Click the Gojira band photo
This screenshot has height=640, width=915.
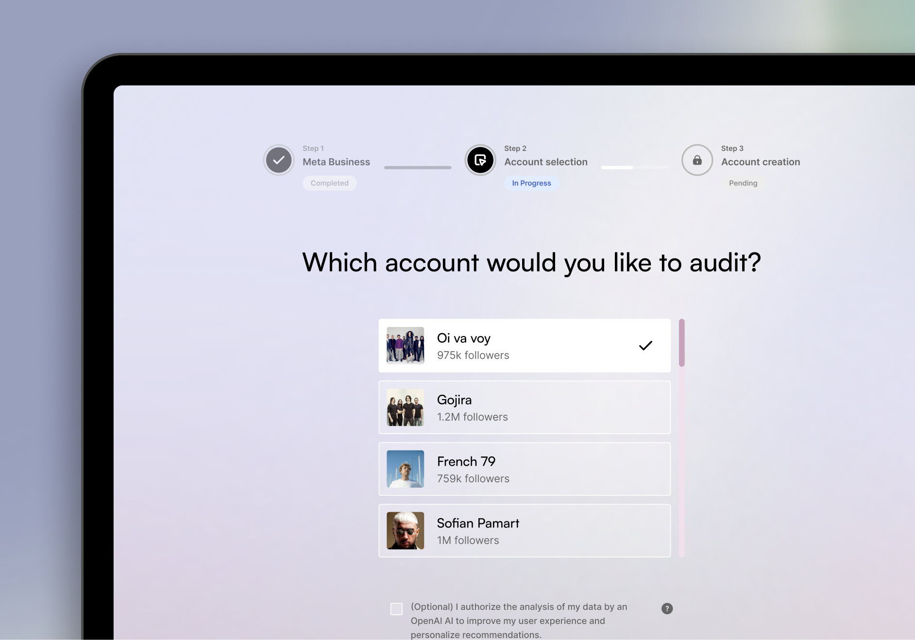coord(405,407)
